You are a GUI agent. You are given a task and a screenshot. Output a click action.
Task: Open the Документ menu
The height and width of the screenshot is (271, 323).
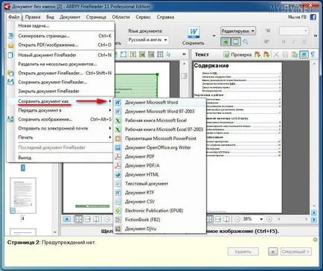point(70,17)
